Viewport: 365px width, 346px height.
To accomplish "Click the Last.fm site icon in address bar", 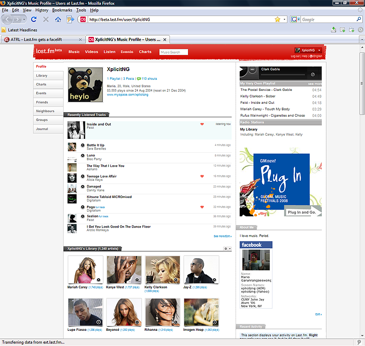I will [x=83, y=19].
